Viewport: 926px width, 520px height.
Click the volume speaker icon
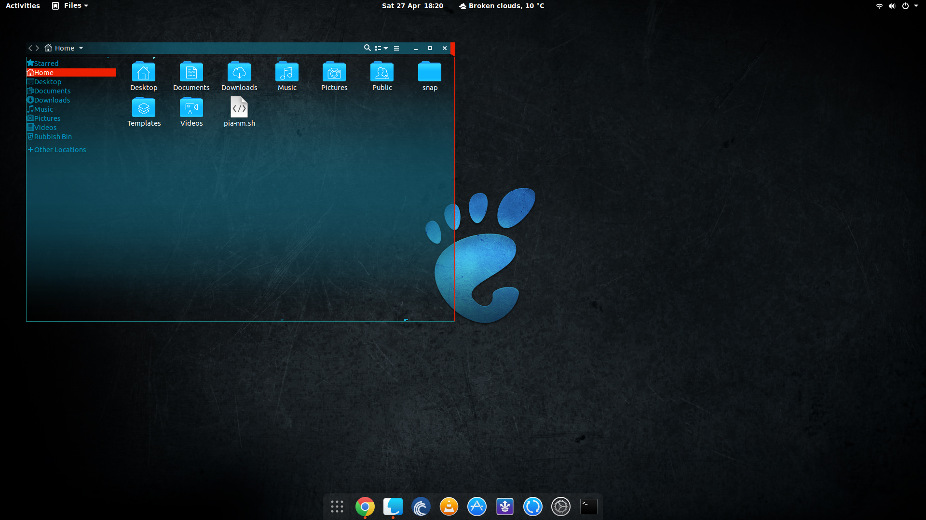tap(892, 6)
